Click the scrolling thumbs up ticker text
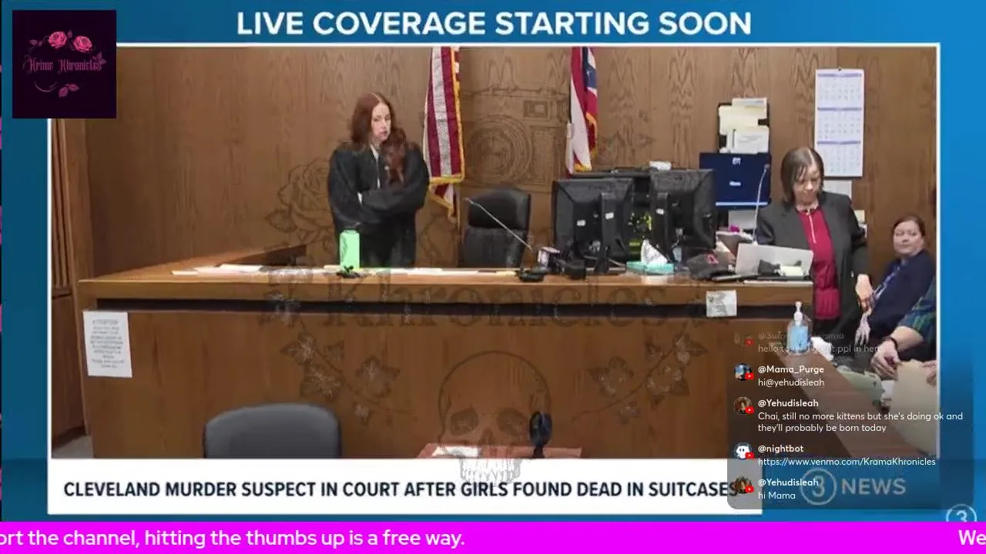This screenshot has width=986, height=554. pos(232,538)
